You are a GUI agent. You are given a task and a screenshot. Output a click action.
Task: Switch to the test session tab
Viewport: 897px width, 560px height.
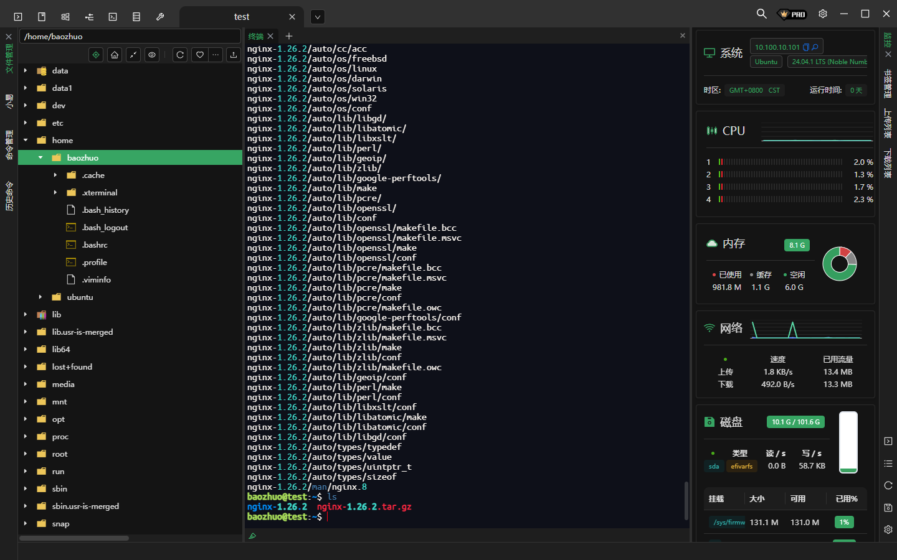click(x=242, y=17)
